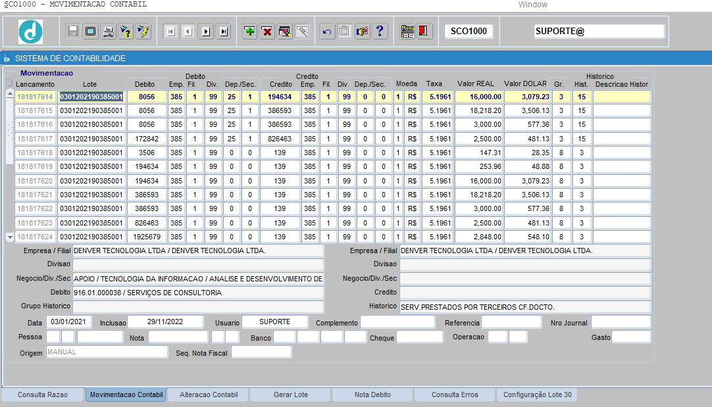Click Credito value 826463
This screenshot has height=407, width=712.
tap(280, 138)
